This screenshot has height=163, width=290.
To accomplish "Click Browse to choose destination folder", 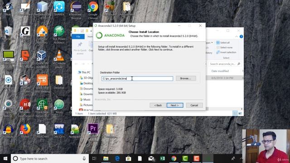I will (x=186, y=78).
